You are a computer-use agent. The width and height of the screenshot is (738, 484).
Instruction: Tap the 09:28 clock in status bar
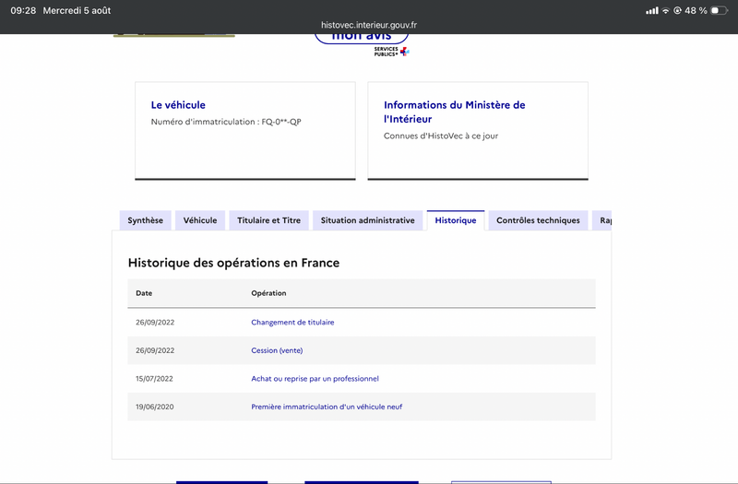[x=23, y=10]
